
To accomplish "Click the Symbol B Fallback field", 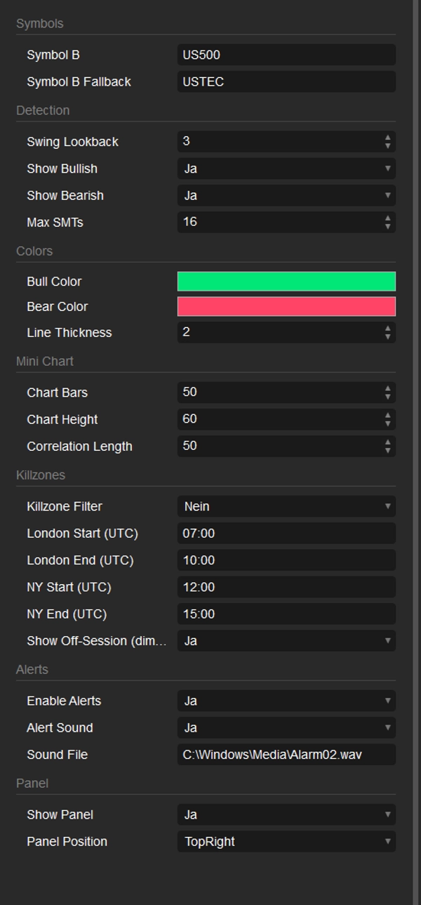I will coord(286,81).
